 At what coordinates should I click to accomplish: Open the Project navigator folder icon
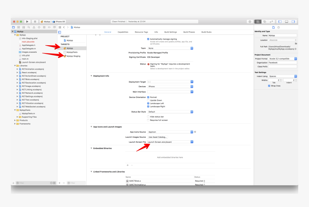click(x=13, y=27)
